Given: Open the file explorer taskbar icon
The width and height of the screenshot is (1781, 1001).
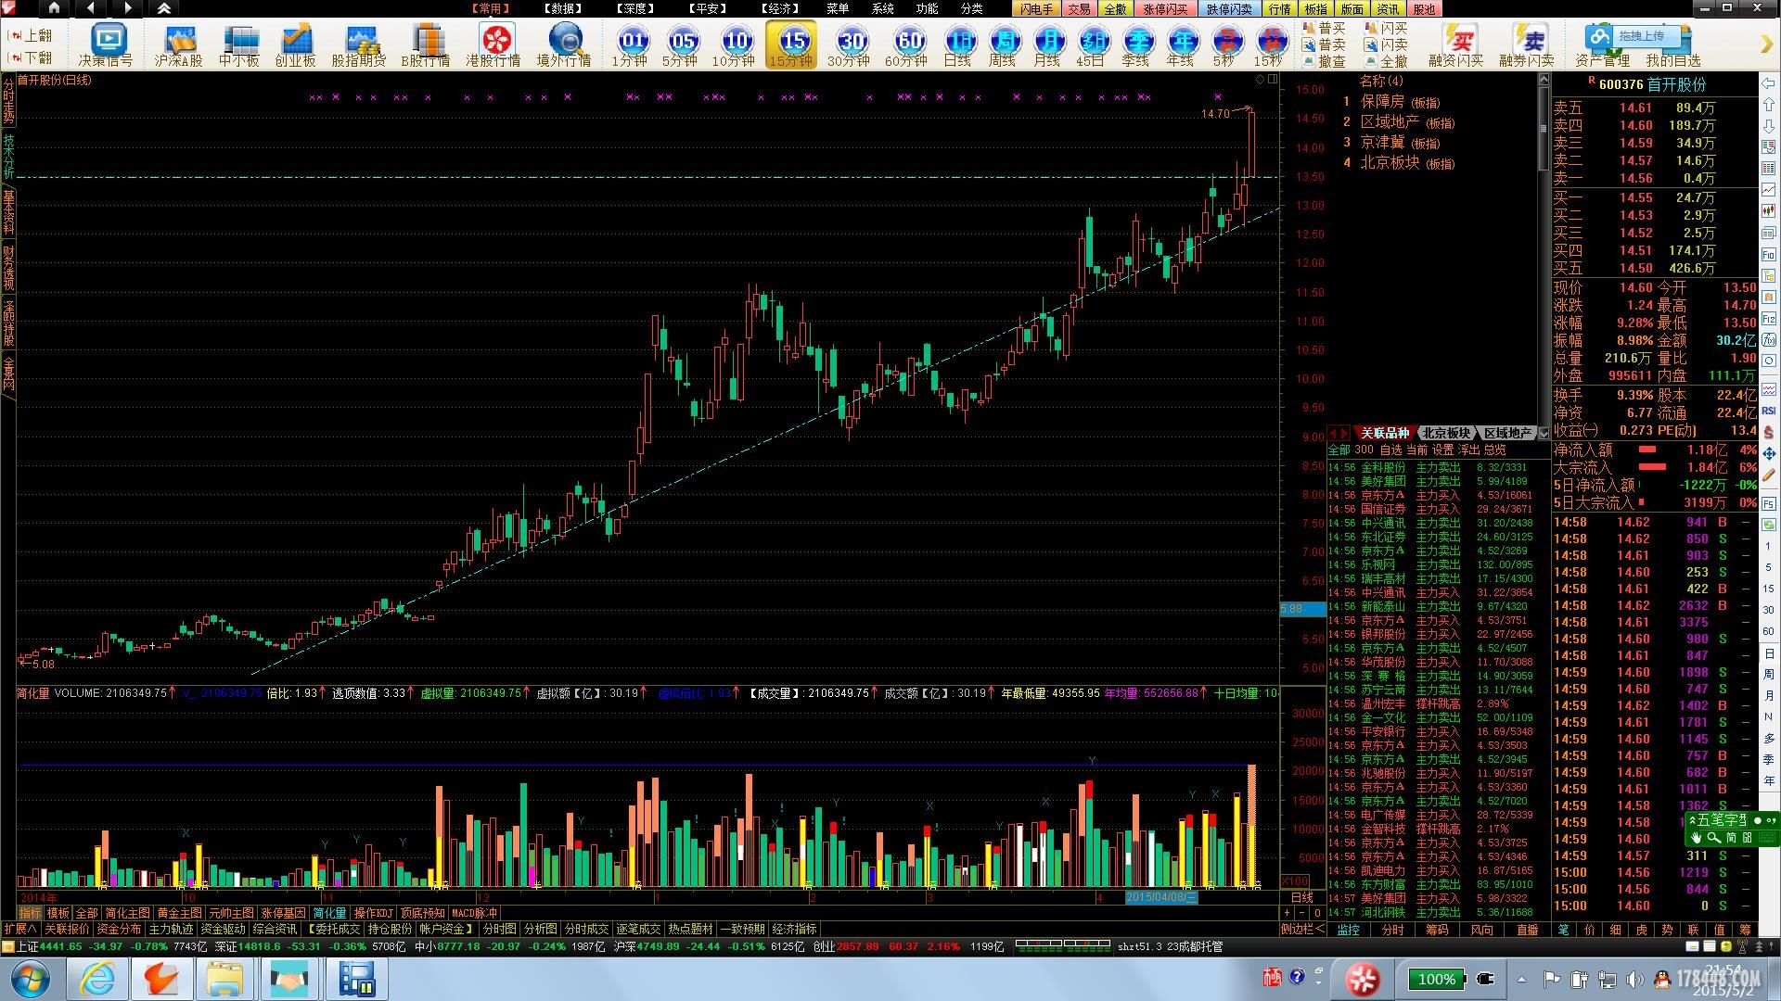Looking at the screenshot, I should 224,979.
